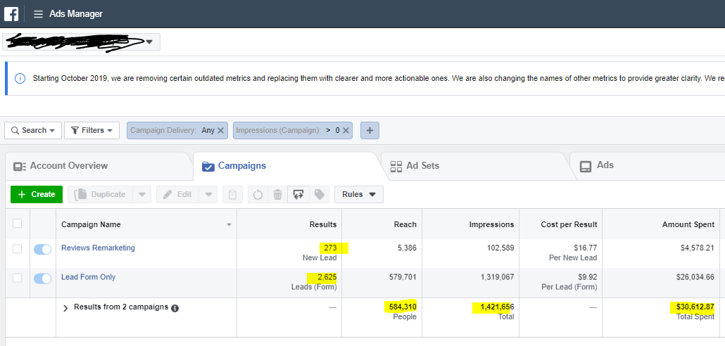725x346 pixels.
Task: Switch to the Account Overview tab
Action: click(x=68, y=166)
